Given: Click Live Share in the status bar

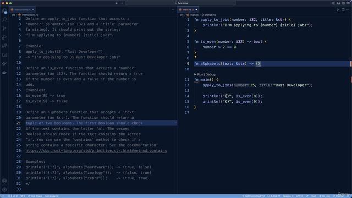Looking at the screenshot, I should (x=35, y=196).
